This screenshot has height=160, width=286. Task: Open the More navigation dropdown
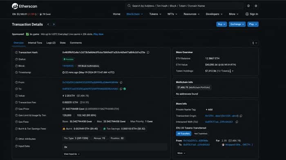[x=234, y=14]
